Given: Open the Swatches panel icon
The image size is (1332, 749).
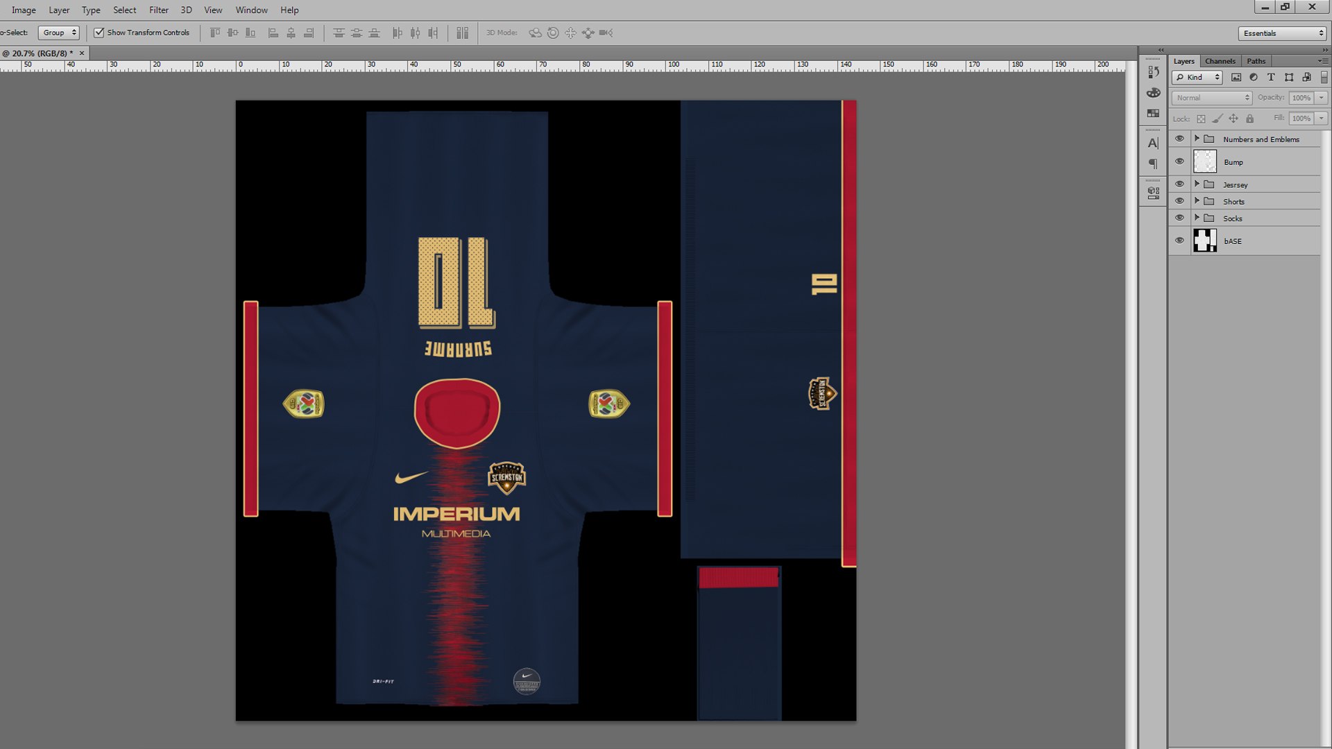Looking at the screenshot, I should (x=1153, y=113).
